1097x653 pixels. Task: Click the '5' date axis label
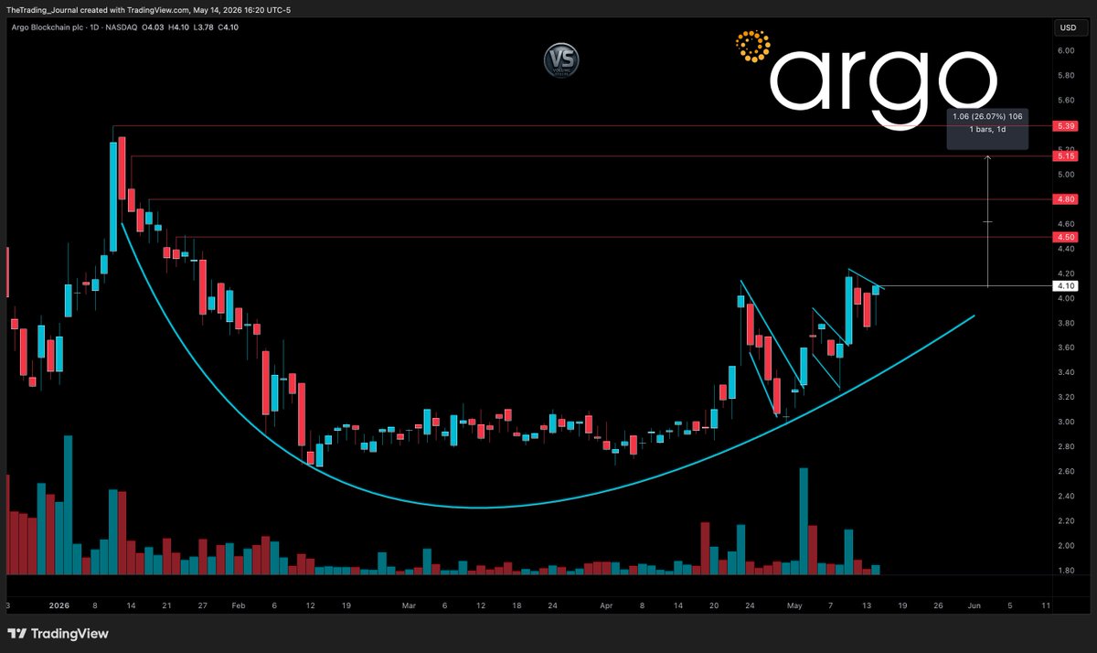[1010, 605]
